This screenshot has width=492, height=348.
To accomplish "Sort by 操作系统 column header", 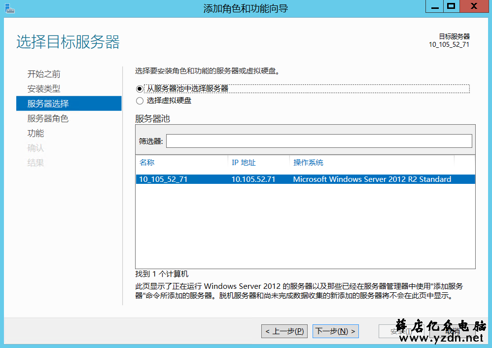I will tap(308, 162).
